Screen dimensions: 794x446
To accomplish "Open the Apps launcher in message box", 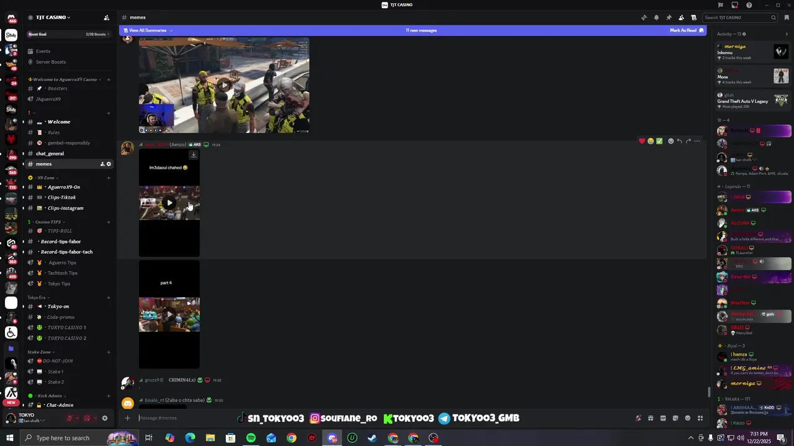I will pos(700,418).
